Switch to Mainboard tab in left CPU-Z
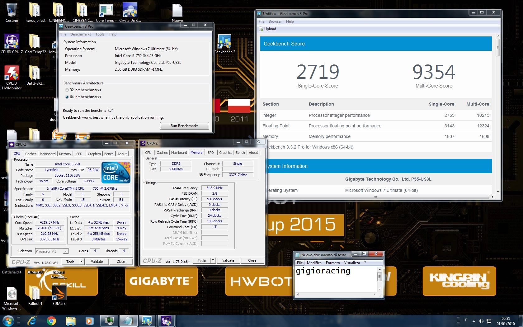 coord(48,154)
